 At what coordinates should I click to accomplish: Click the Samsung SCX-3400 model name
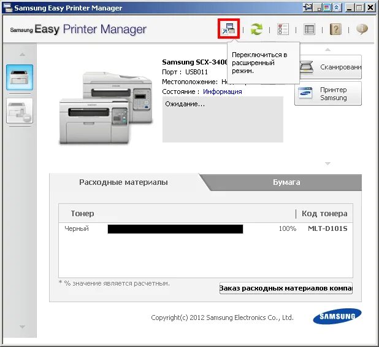click(x=195, y=62)
